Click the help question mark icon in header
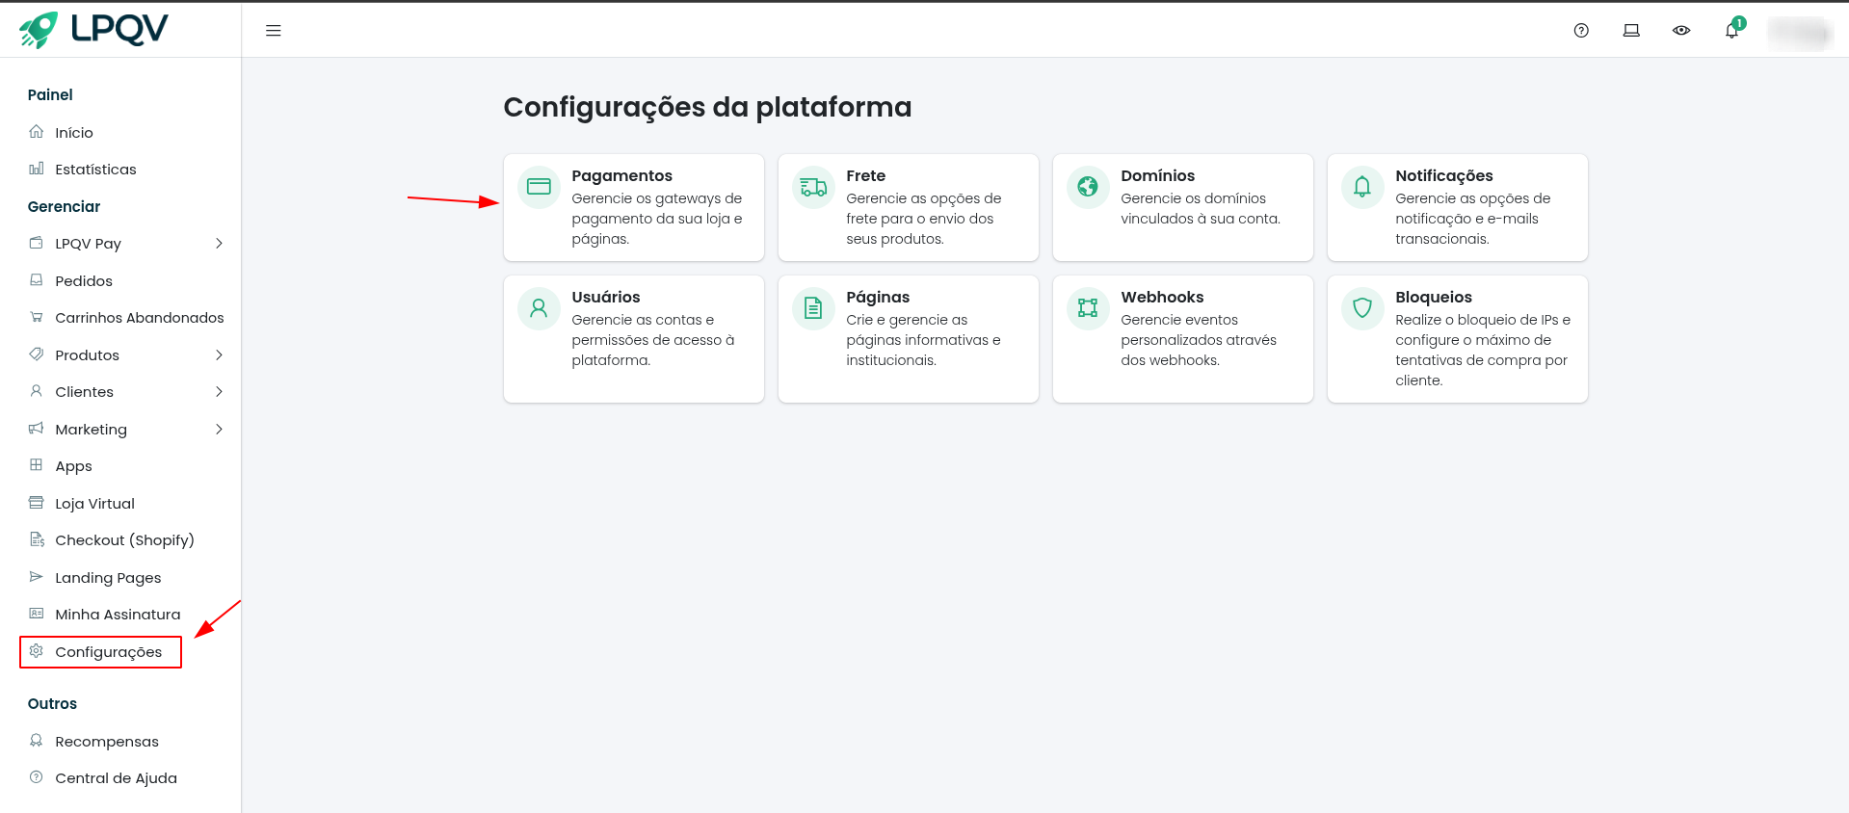 1581,31
